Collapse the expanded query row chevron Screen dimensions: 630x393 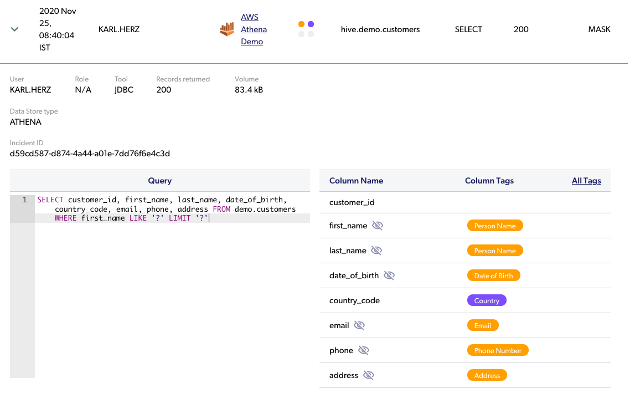(15, 29)
